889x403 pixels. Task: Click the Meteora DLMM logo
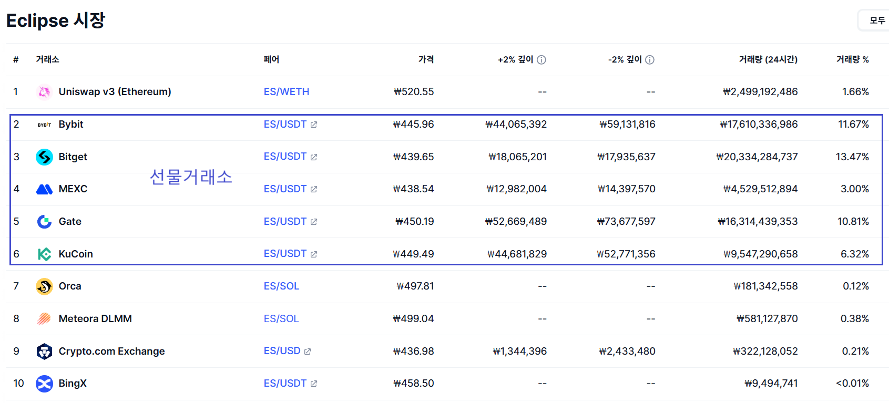(44, 319)
